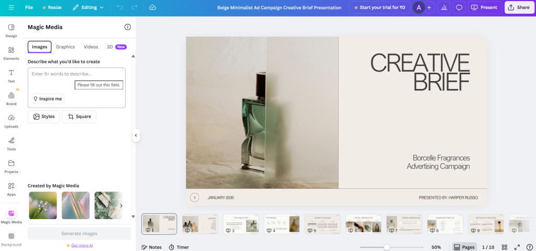Follow the Get more AI link
Screen dimensions: 536x251
coord(82,245)
